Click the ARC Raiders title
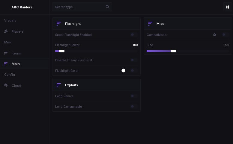This screenshot has width=233, height=144. [22, 7]
